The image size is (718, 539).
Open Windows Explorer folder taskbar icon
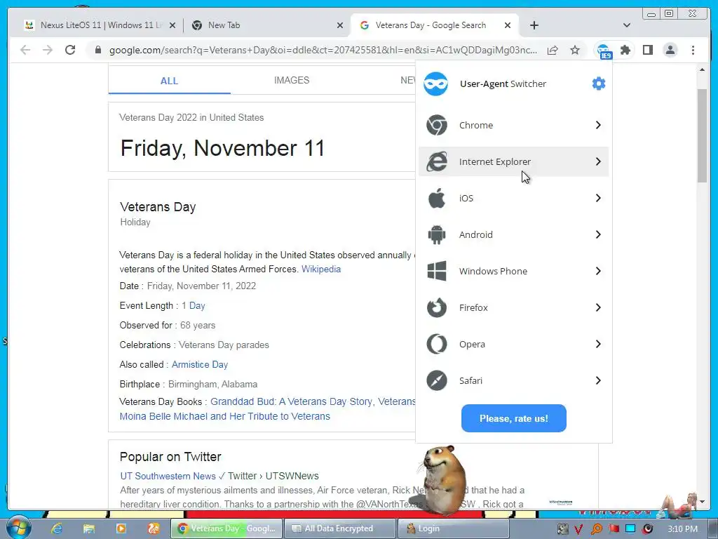tap(89, 528)
